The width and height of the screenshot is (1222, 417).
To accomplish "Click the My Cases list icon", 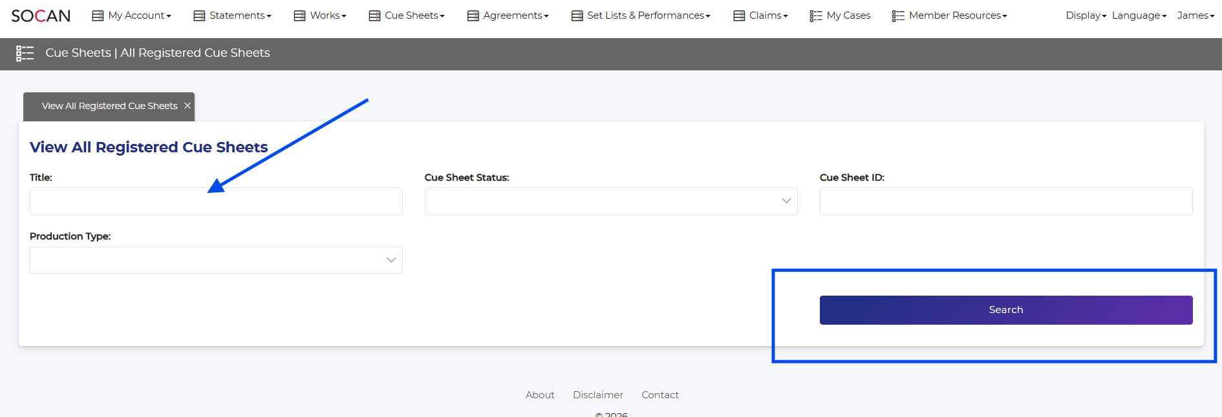I will pyautogui.click(x=816, y=15).
